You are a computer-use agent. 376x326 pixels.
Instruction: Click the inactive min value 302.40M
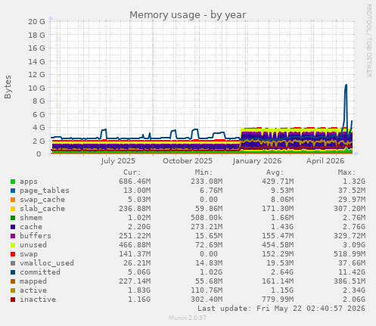[x=207, y=300]
